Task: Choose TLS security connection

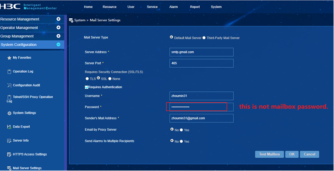Action: click(87, 79)
